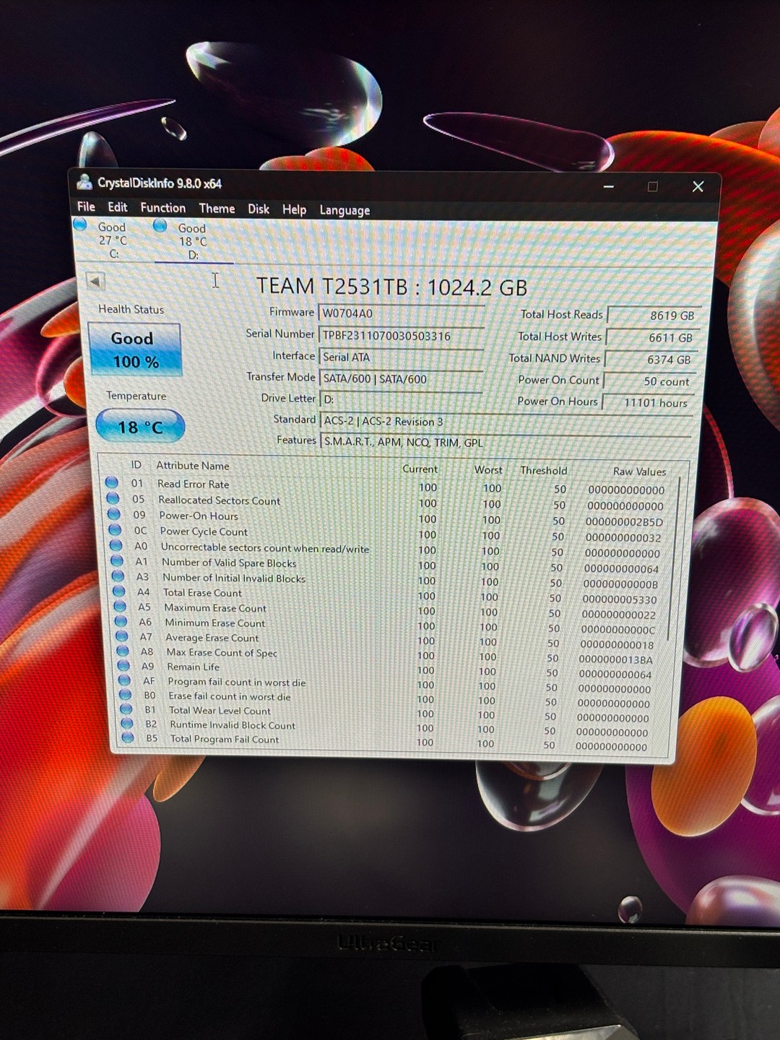
Task: Click status icon for Runtime Invalid Block Count
Action: [x=128, y=724]
